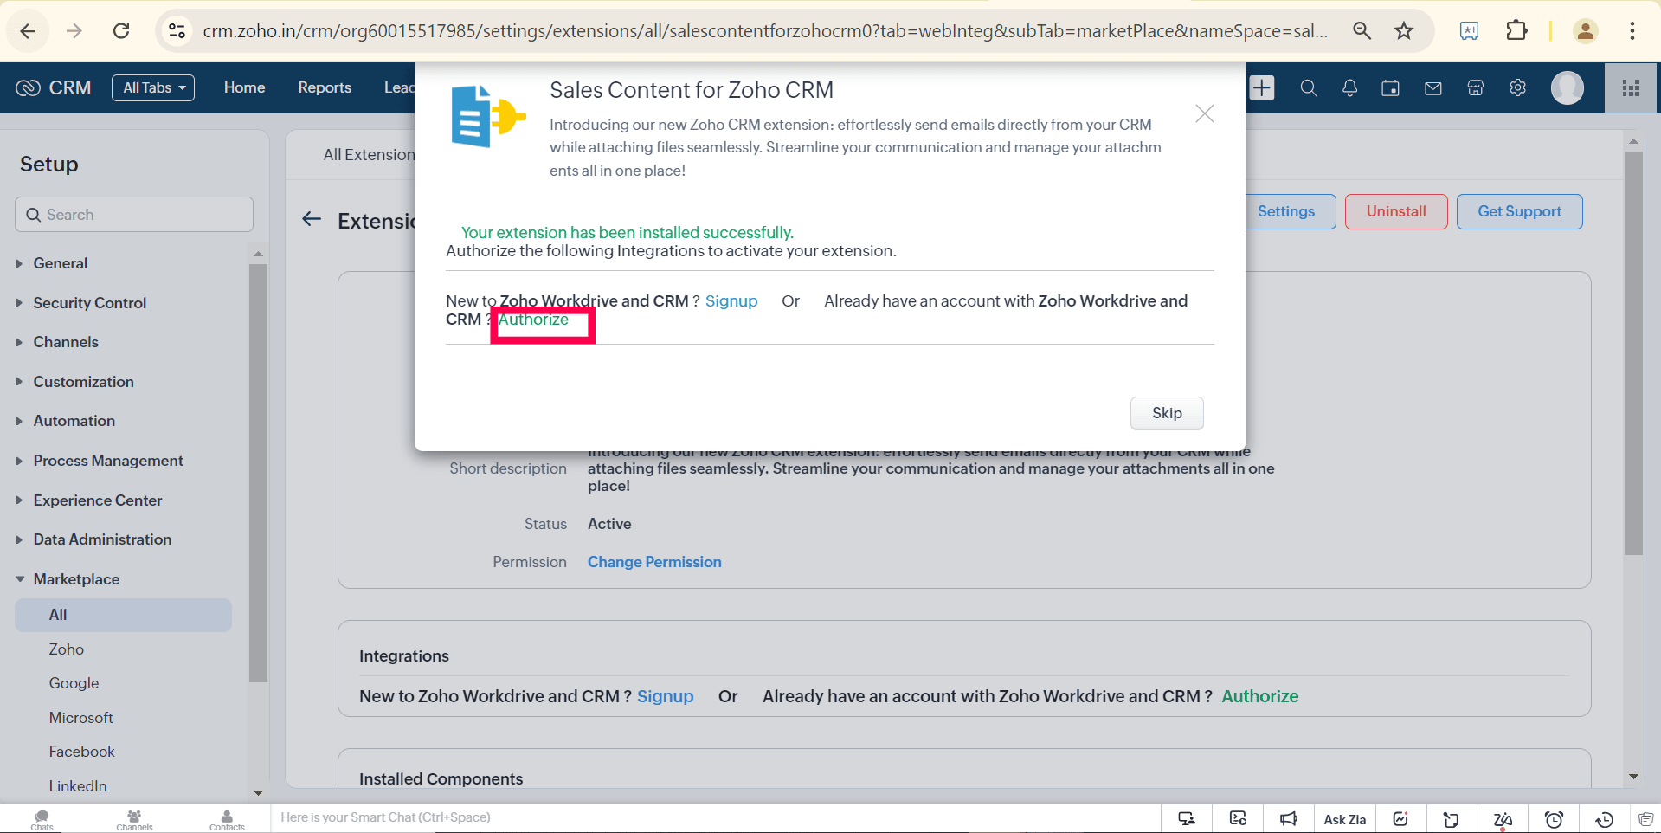The image size is (1661, 833).
Task: Go to the Reports tab
Action: [325, 87]
